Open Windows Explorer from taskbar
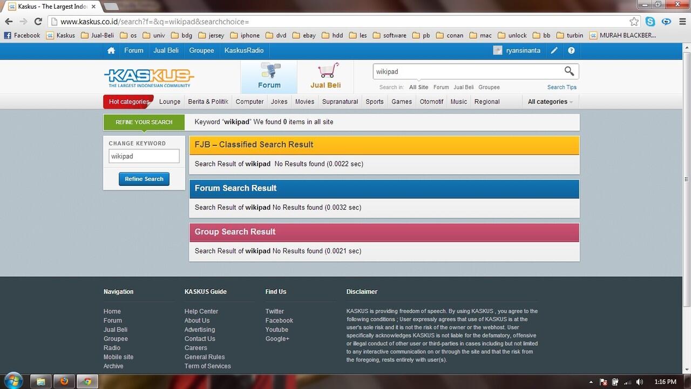691x389 pixels. [40, 381]
